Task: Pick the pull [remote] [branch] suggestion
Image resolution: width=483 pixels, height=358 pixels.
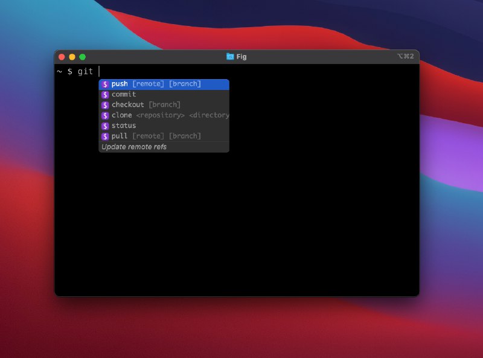Action: 164,136
